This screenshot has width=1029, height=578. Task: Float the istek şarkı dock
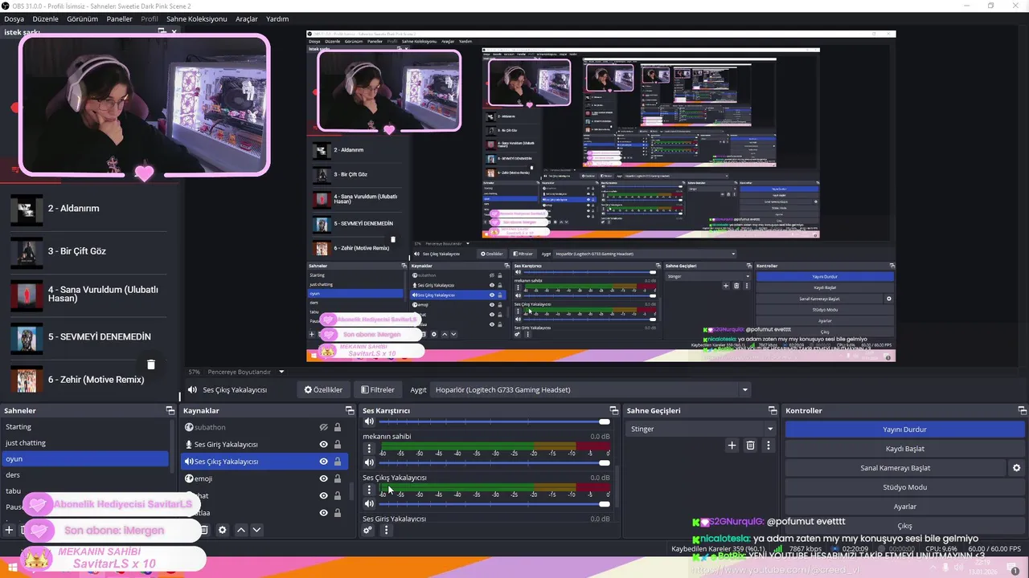[162, 32]
